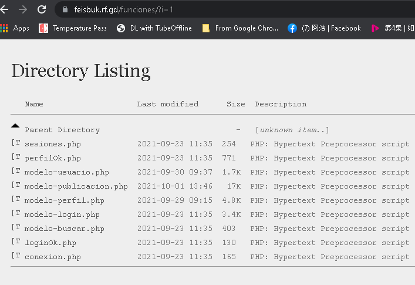Open sesiones.php file link
Image resolution: width=415 pixels, height=285 pixels.
click(x=53, y=144)
